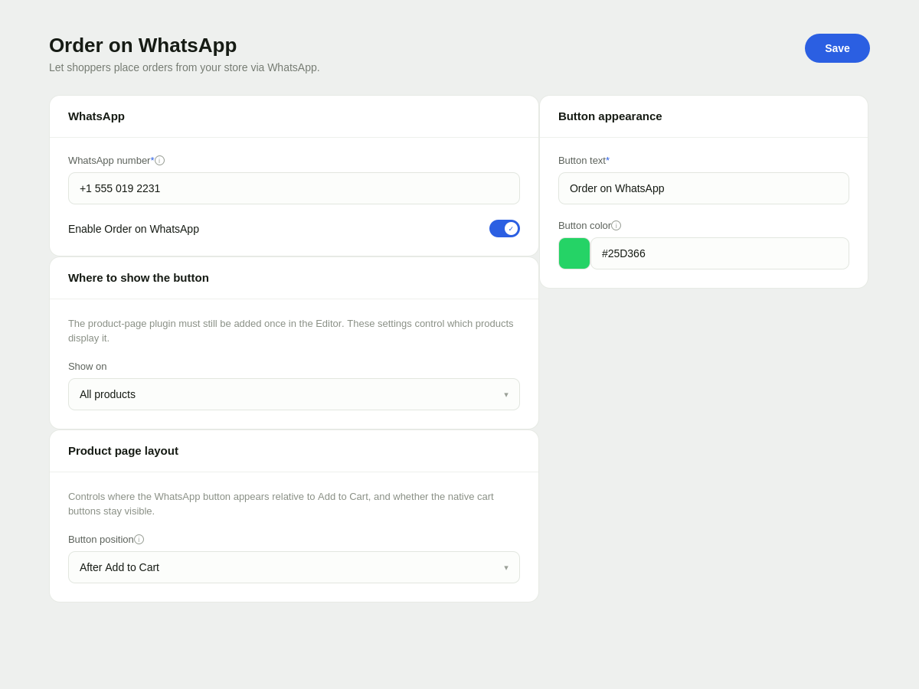The height and width of the screenshot is (689, 919).
Task: Click the #25D366 hex color field
Action: [720, 253]
